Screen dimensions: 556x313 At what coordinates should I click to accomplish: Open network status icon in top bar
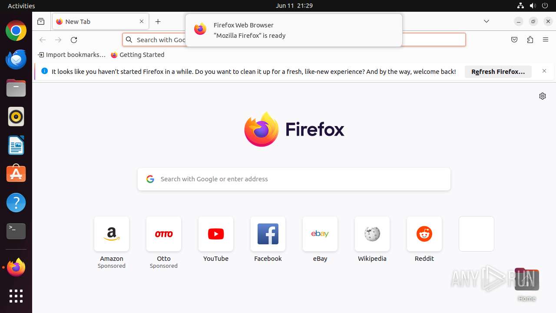(521, 6)
